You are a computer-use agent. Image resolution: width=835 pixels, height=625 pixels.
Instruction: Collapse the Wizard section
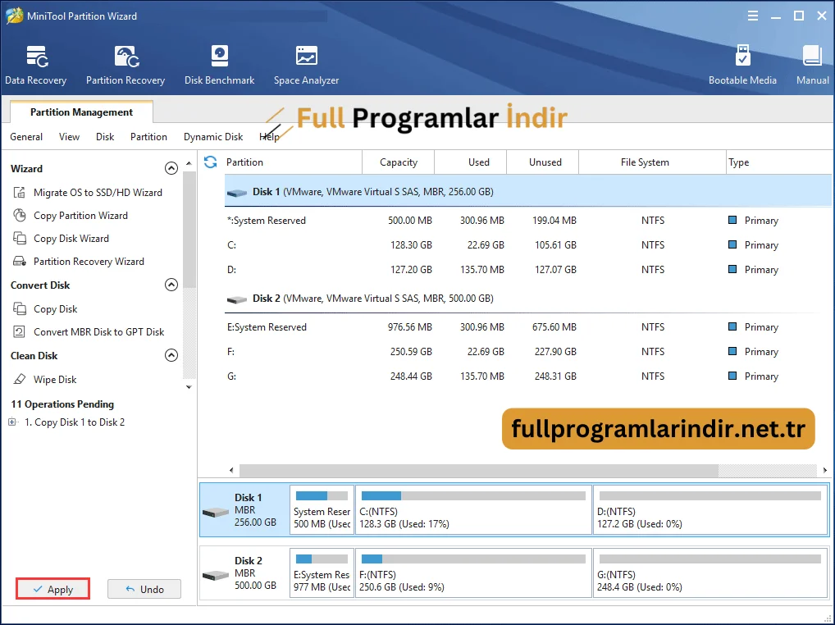pyautogui.click(x=171, y=168)
